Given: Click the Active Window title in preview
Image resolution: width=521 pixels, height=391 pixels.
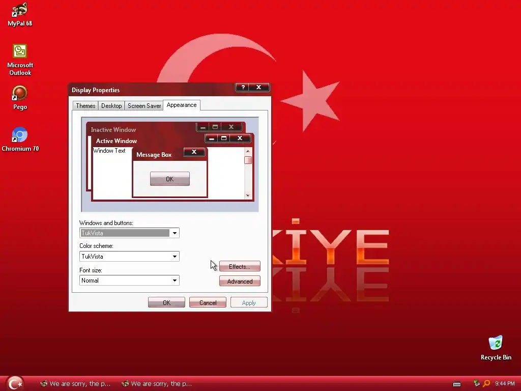Looking at the screenshot, I should [117, 141].
